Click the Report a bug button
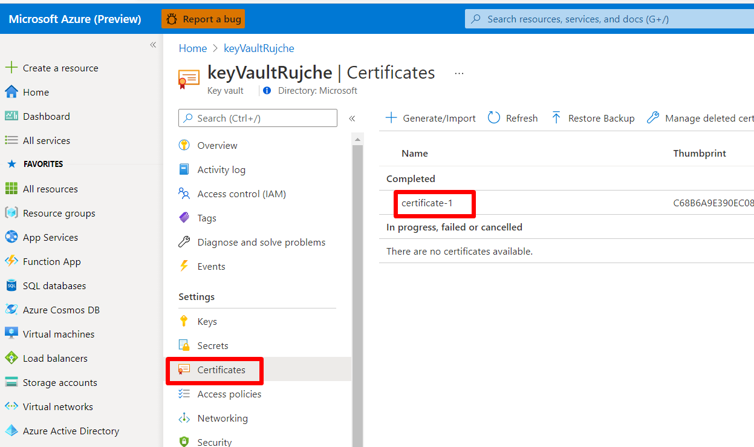 point(203,19)
